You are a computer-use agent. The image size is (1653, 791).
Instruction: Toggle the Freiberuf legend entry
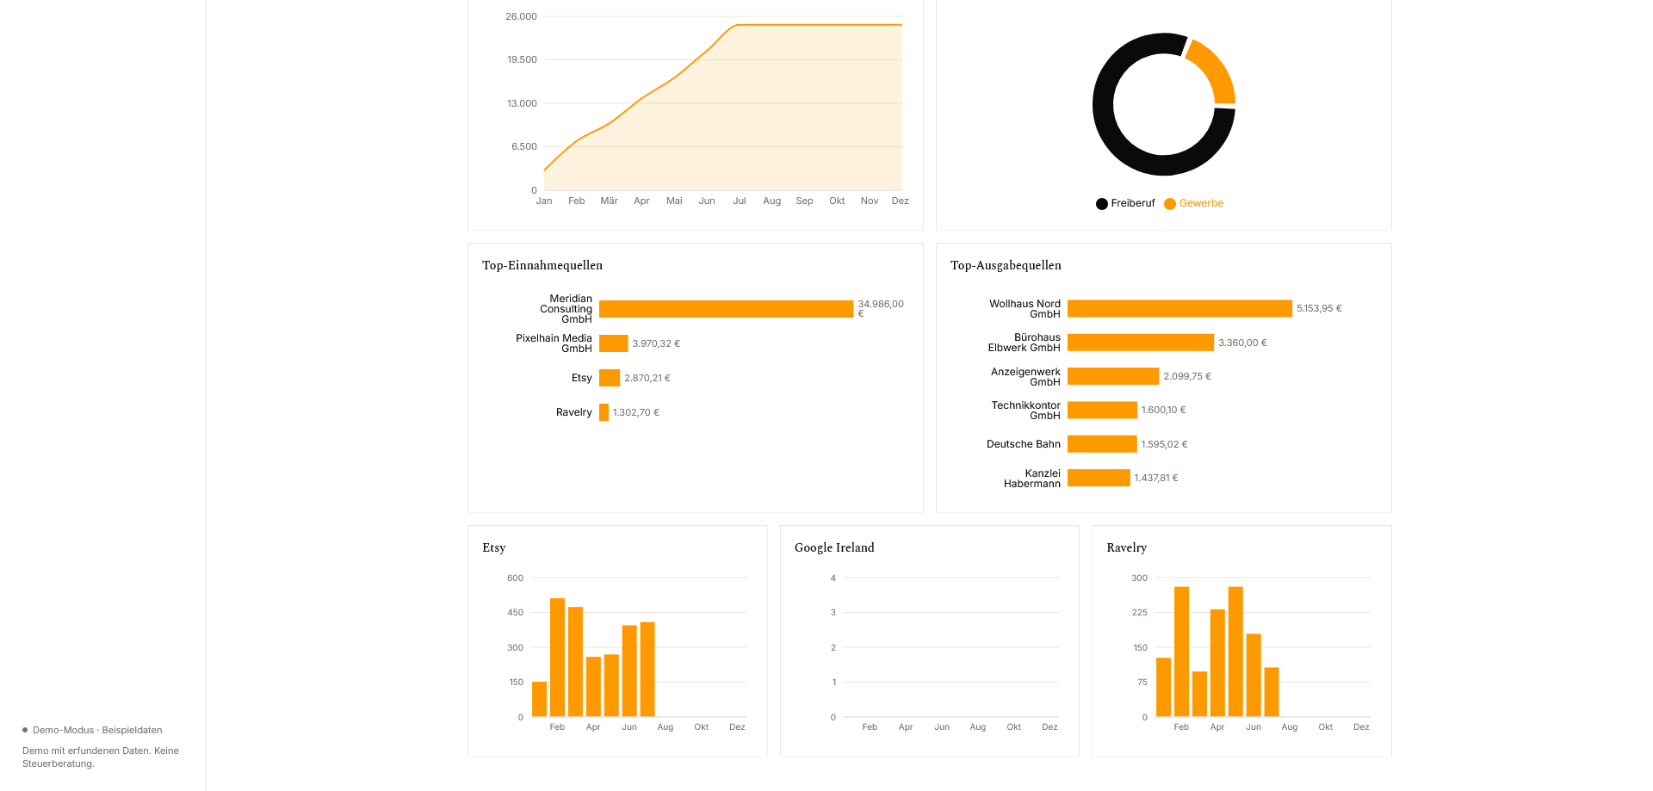pos(1125,204)
